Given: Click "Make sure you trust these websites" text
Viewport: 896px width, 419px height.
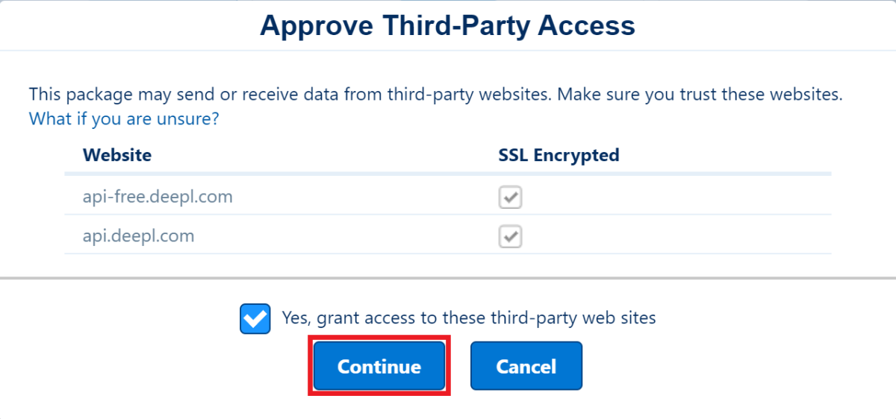Looking at the screenshot, I should tap(700, 95).
